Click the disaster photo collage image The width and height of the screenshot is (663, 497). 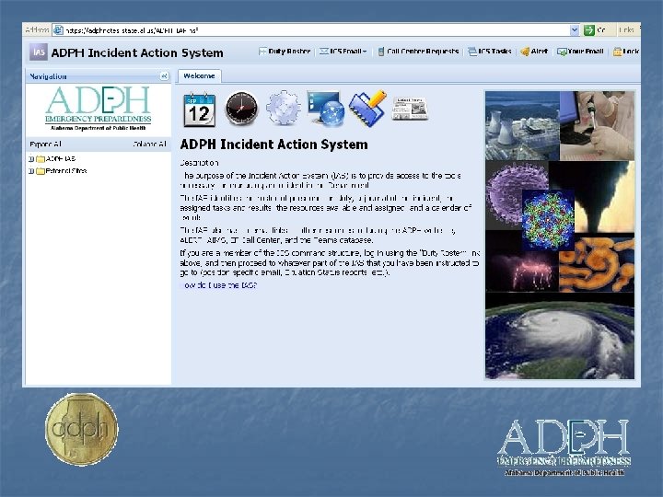(x=560, y=235)
